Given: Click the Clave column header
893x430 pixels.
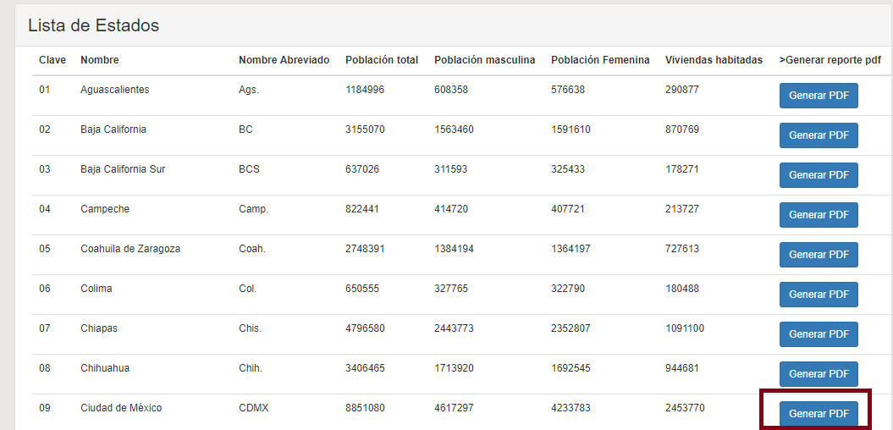Looking at the screenshot, I should point(52,60).
